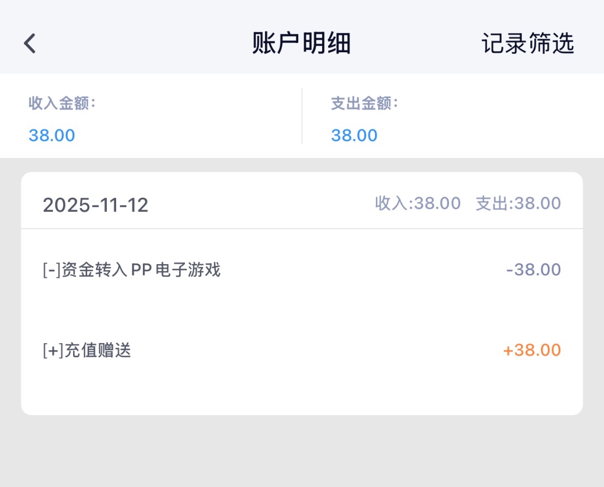Open the 资金转入 PP 电子游戏 transaction
Viewport: 604px width, 487px height.
coord(142,270)
